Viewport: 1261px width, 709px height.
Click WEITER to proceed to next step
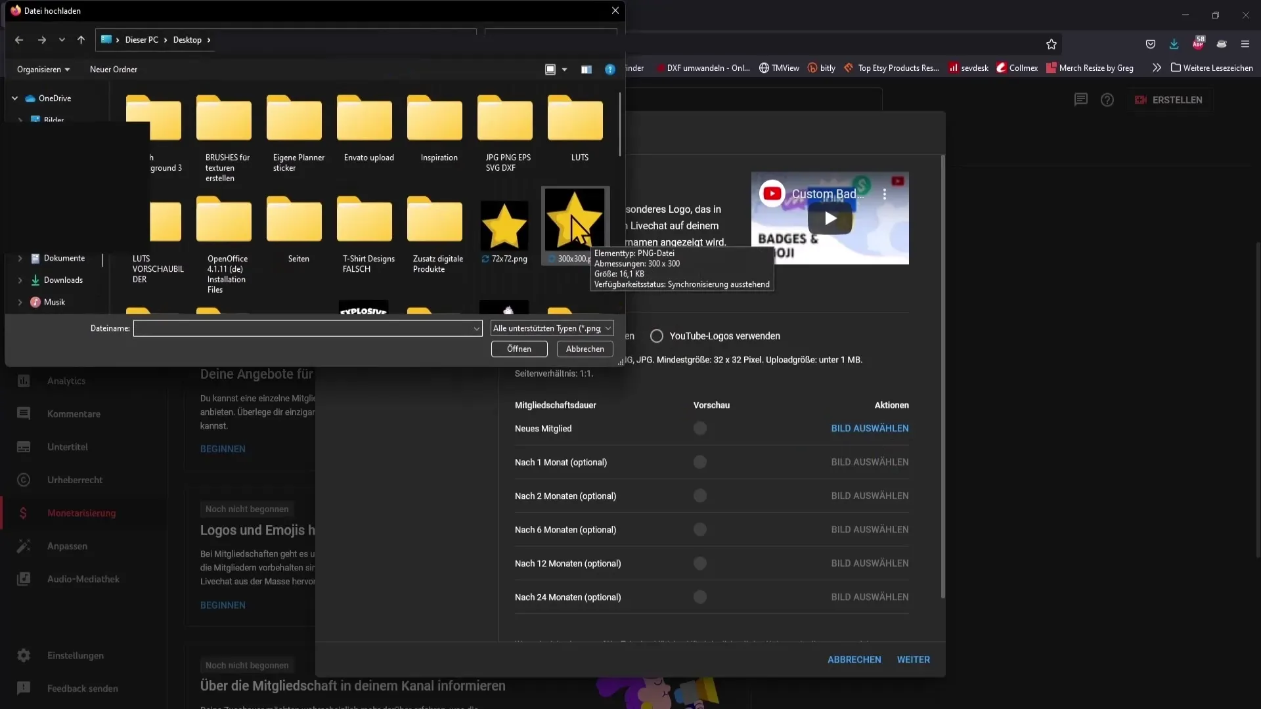point(914,659)
